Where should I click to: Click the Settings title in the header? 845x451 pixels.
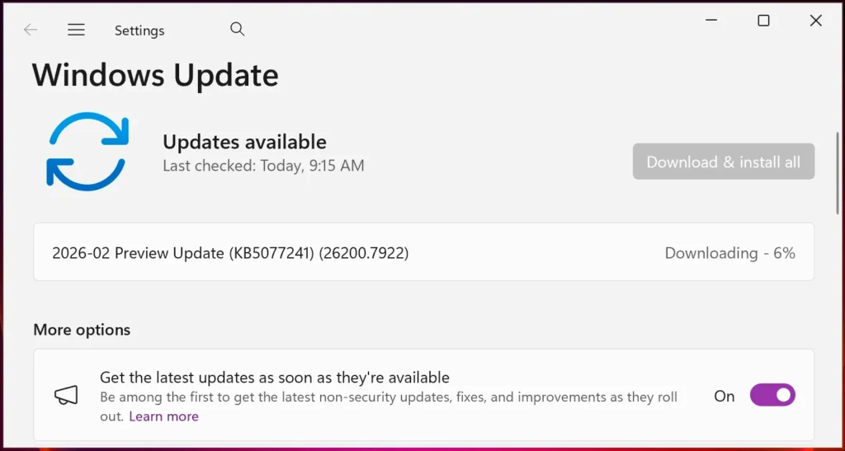pos(139,31)
